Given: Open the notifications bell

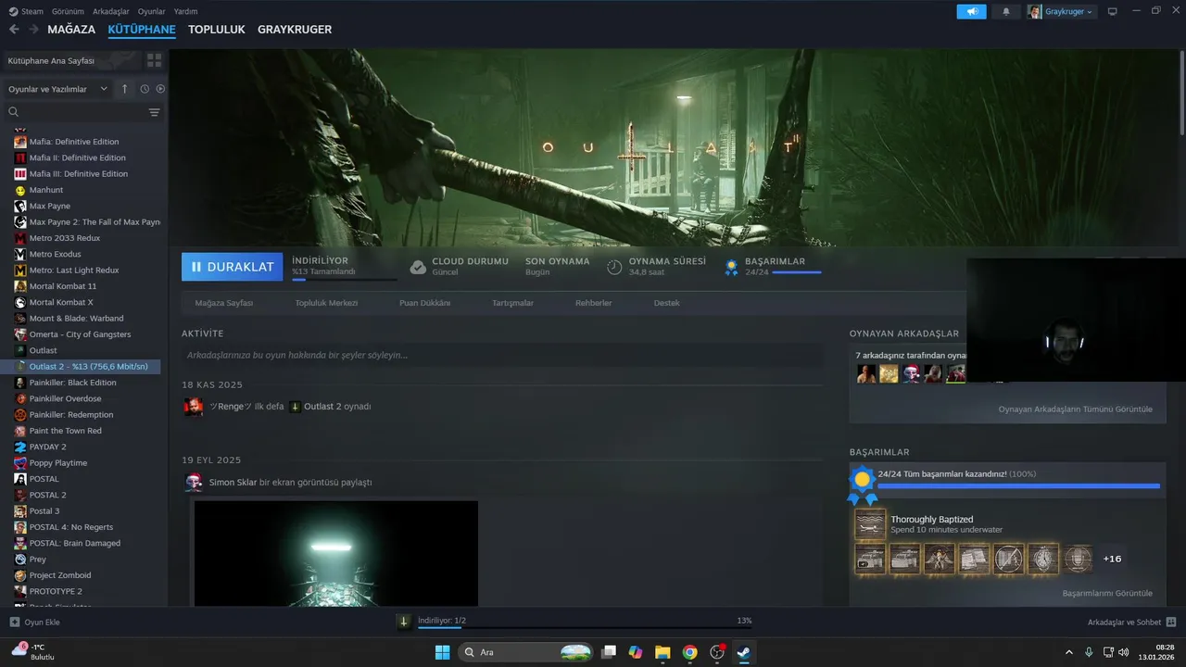Looking at the screenshot, I should pyautogui.click(x=1006, y=11).
